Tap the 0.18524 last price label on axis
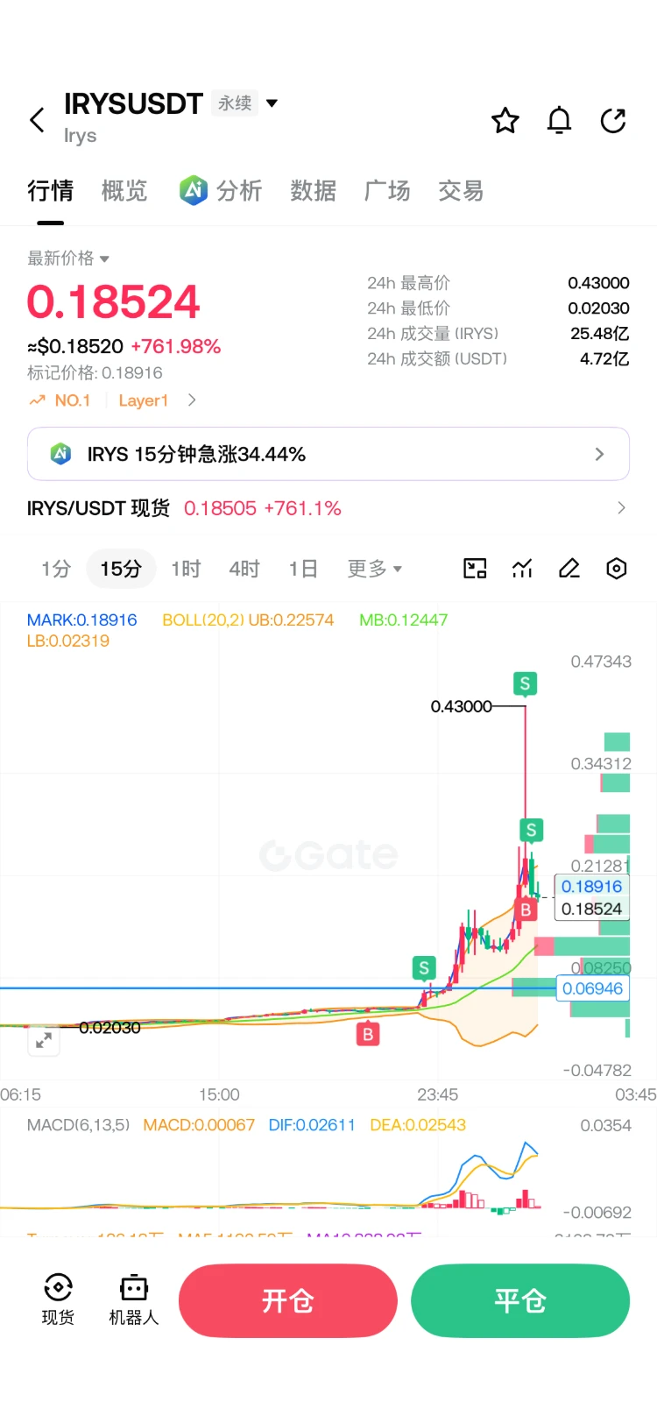Viewport: 657px width, 1423px height. pos(592,909)
